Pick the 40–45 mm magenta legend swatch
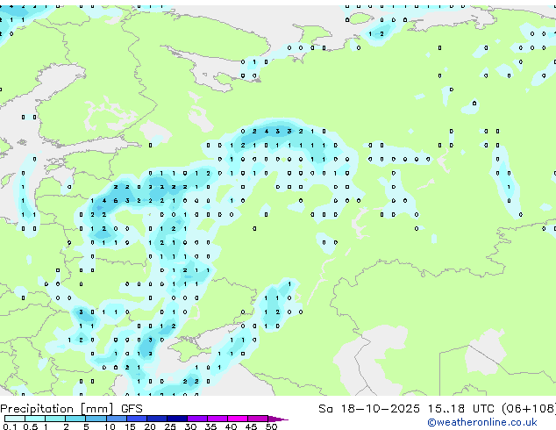The image size is (556, 430). point(238,419)
